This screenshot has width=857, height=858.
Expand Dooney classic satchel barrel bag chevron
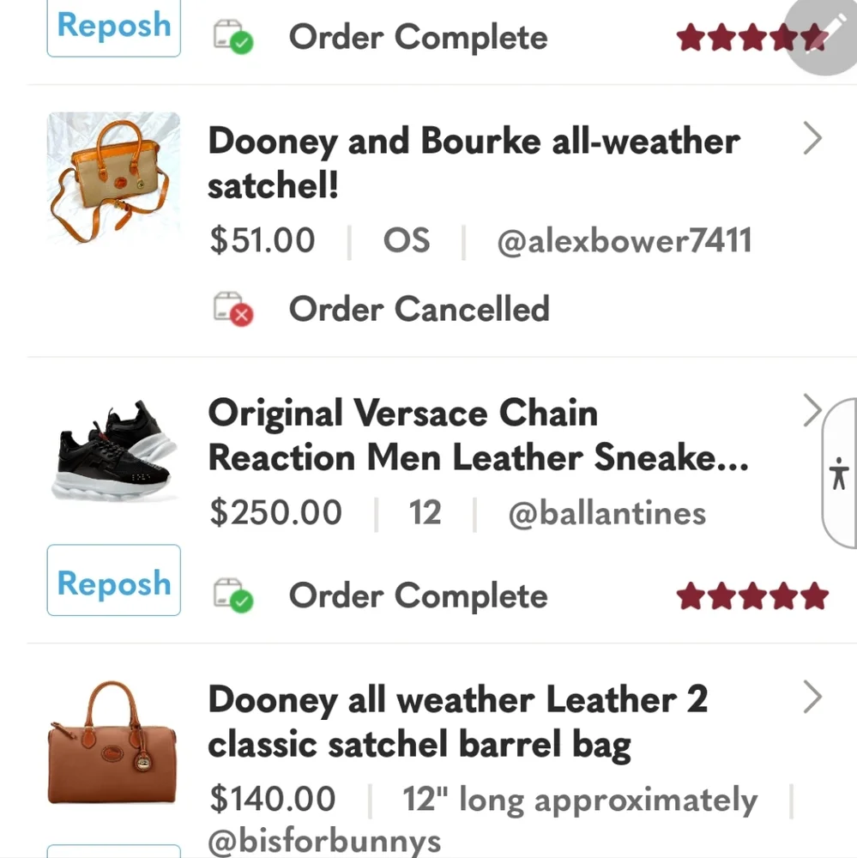(812, 698)
